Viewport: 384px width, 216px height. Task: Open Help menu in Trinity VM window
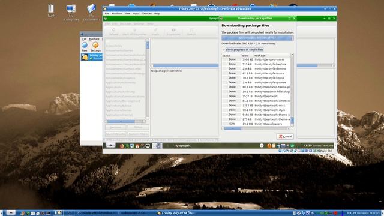157,14
